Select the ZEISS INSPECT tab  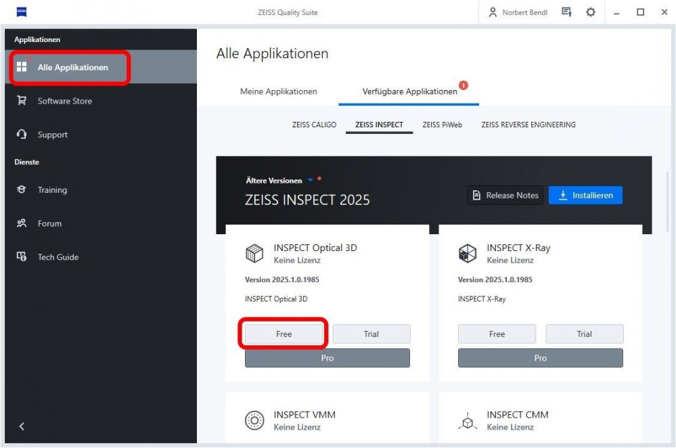point(379,125)
